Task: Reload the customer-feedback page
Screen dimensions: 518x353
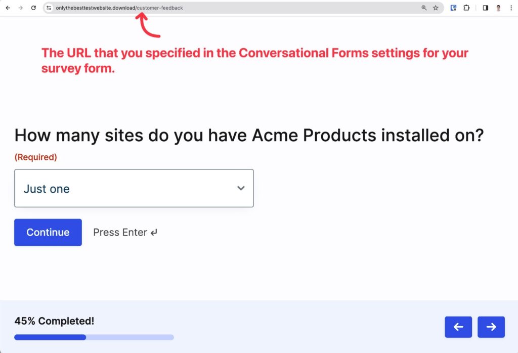Action: click(33, 8)
